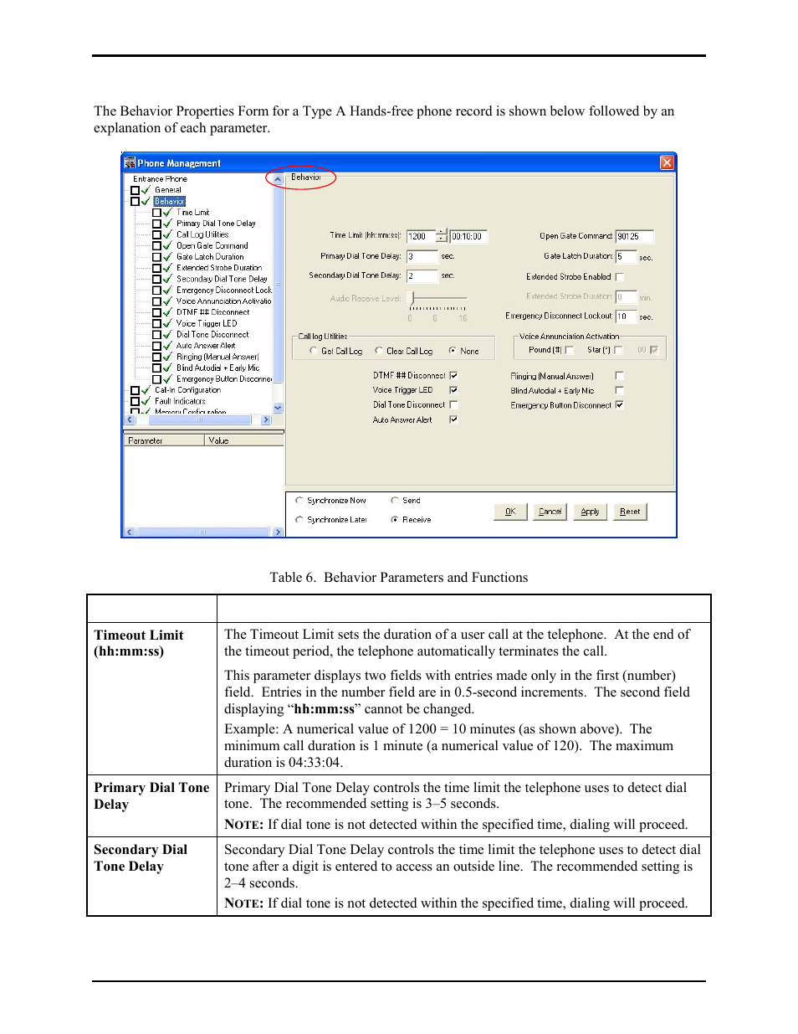Viewport: 798px width, 1034px height.
Task: Check Blind Autodial + Early Mic option
Action: coord(620,390)
